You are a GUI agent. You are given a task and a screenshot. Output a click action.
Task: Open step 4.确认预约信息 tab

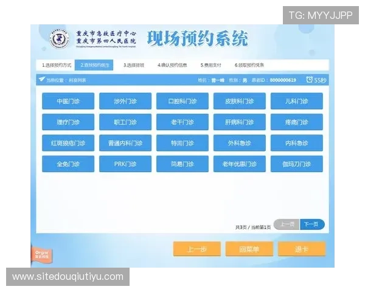[172, 65]
